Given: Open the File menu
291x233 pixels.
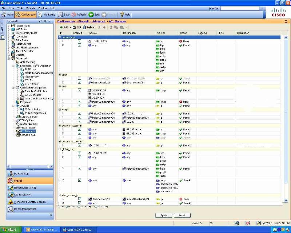Looking at the screenshot, I should [x=4, y=8].
